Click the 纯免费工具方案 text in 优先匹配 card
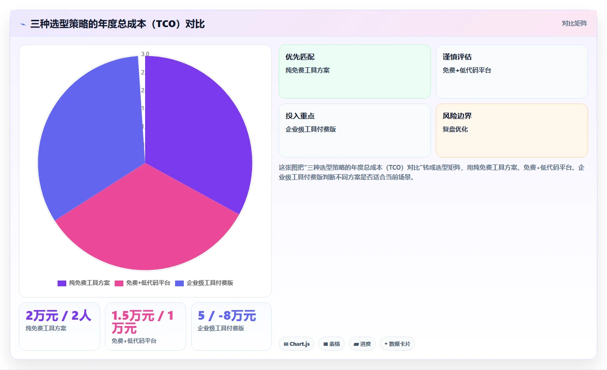607x370 pixels. (308, 70)
